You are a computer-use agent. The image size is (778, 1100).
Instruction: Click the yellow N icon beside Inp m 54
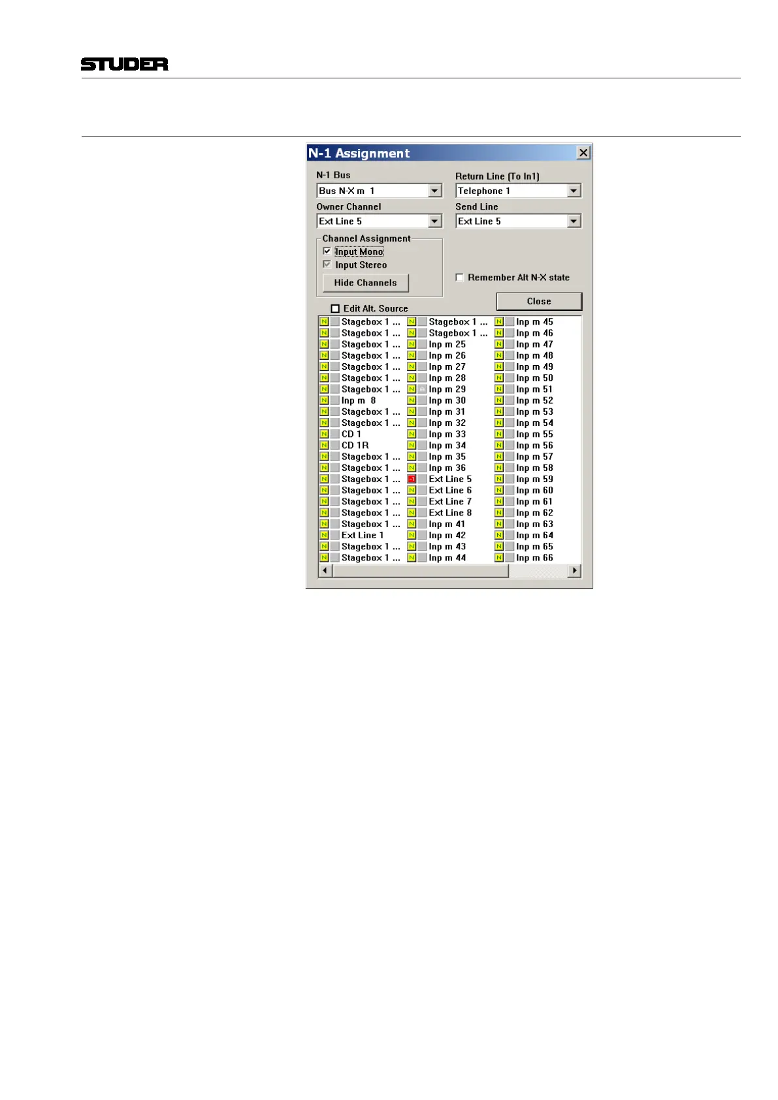point(499,423)
